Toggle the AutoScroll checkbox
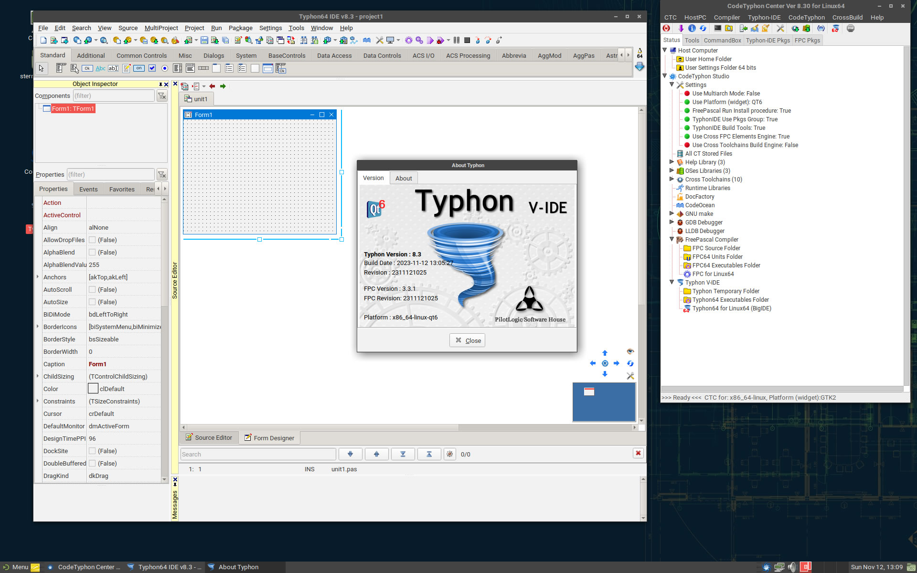Viewport: 917px width, 573px height. (x=92, y=290)
